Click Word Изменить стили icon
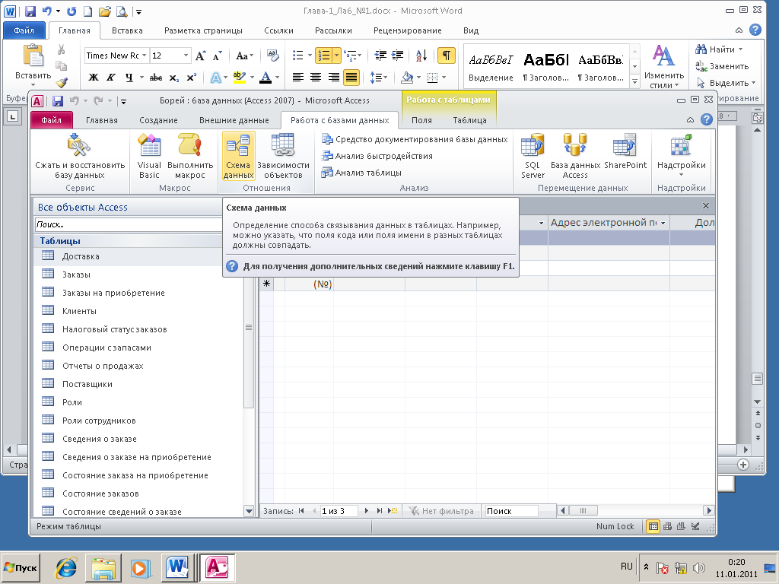This screenshot has height=584, width=779. click(663, 67)
